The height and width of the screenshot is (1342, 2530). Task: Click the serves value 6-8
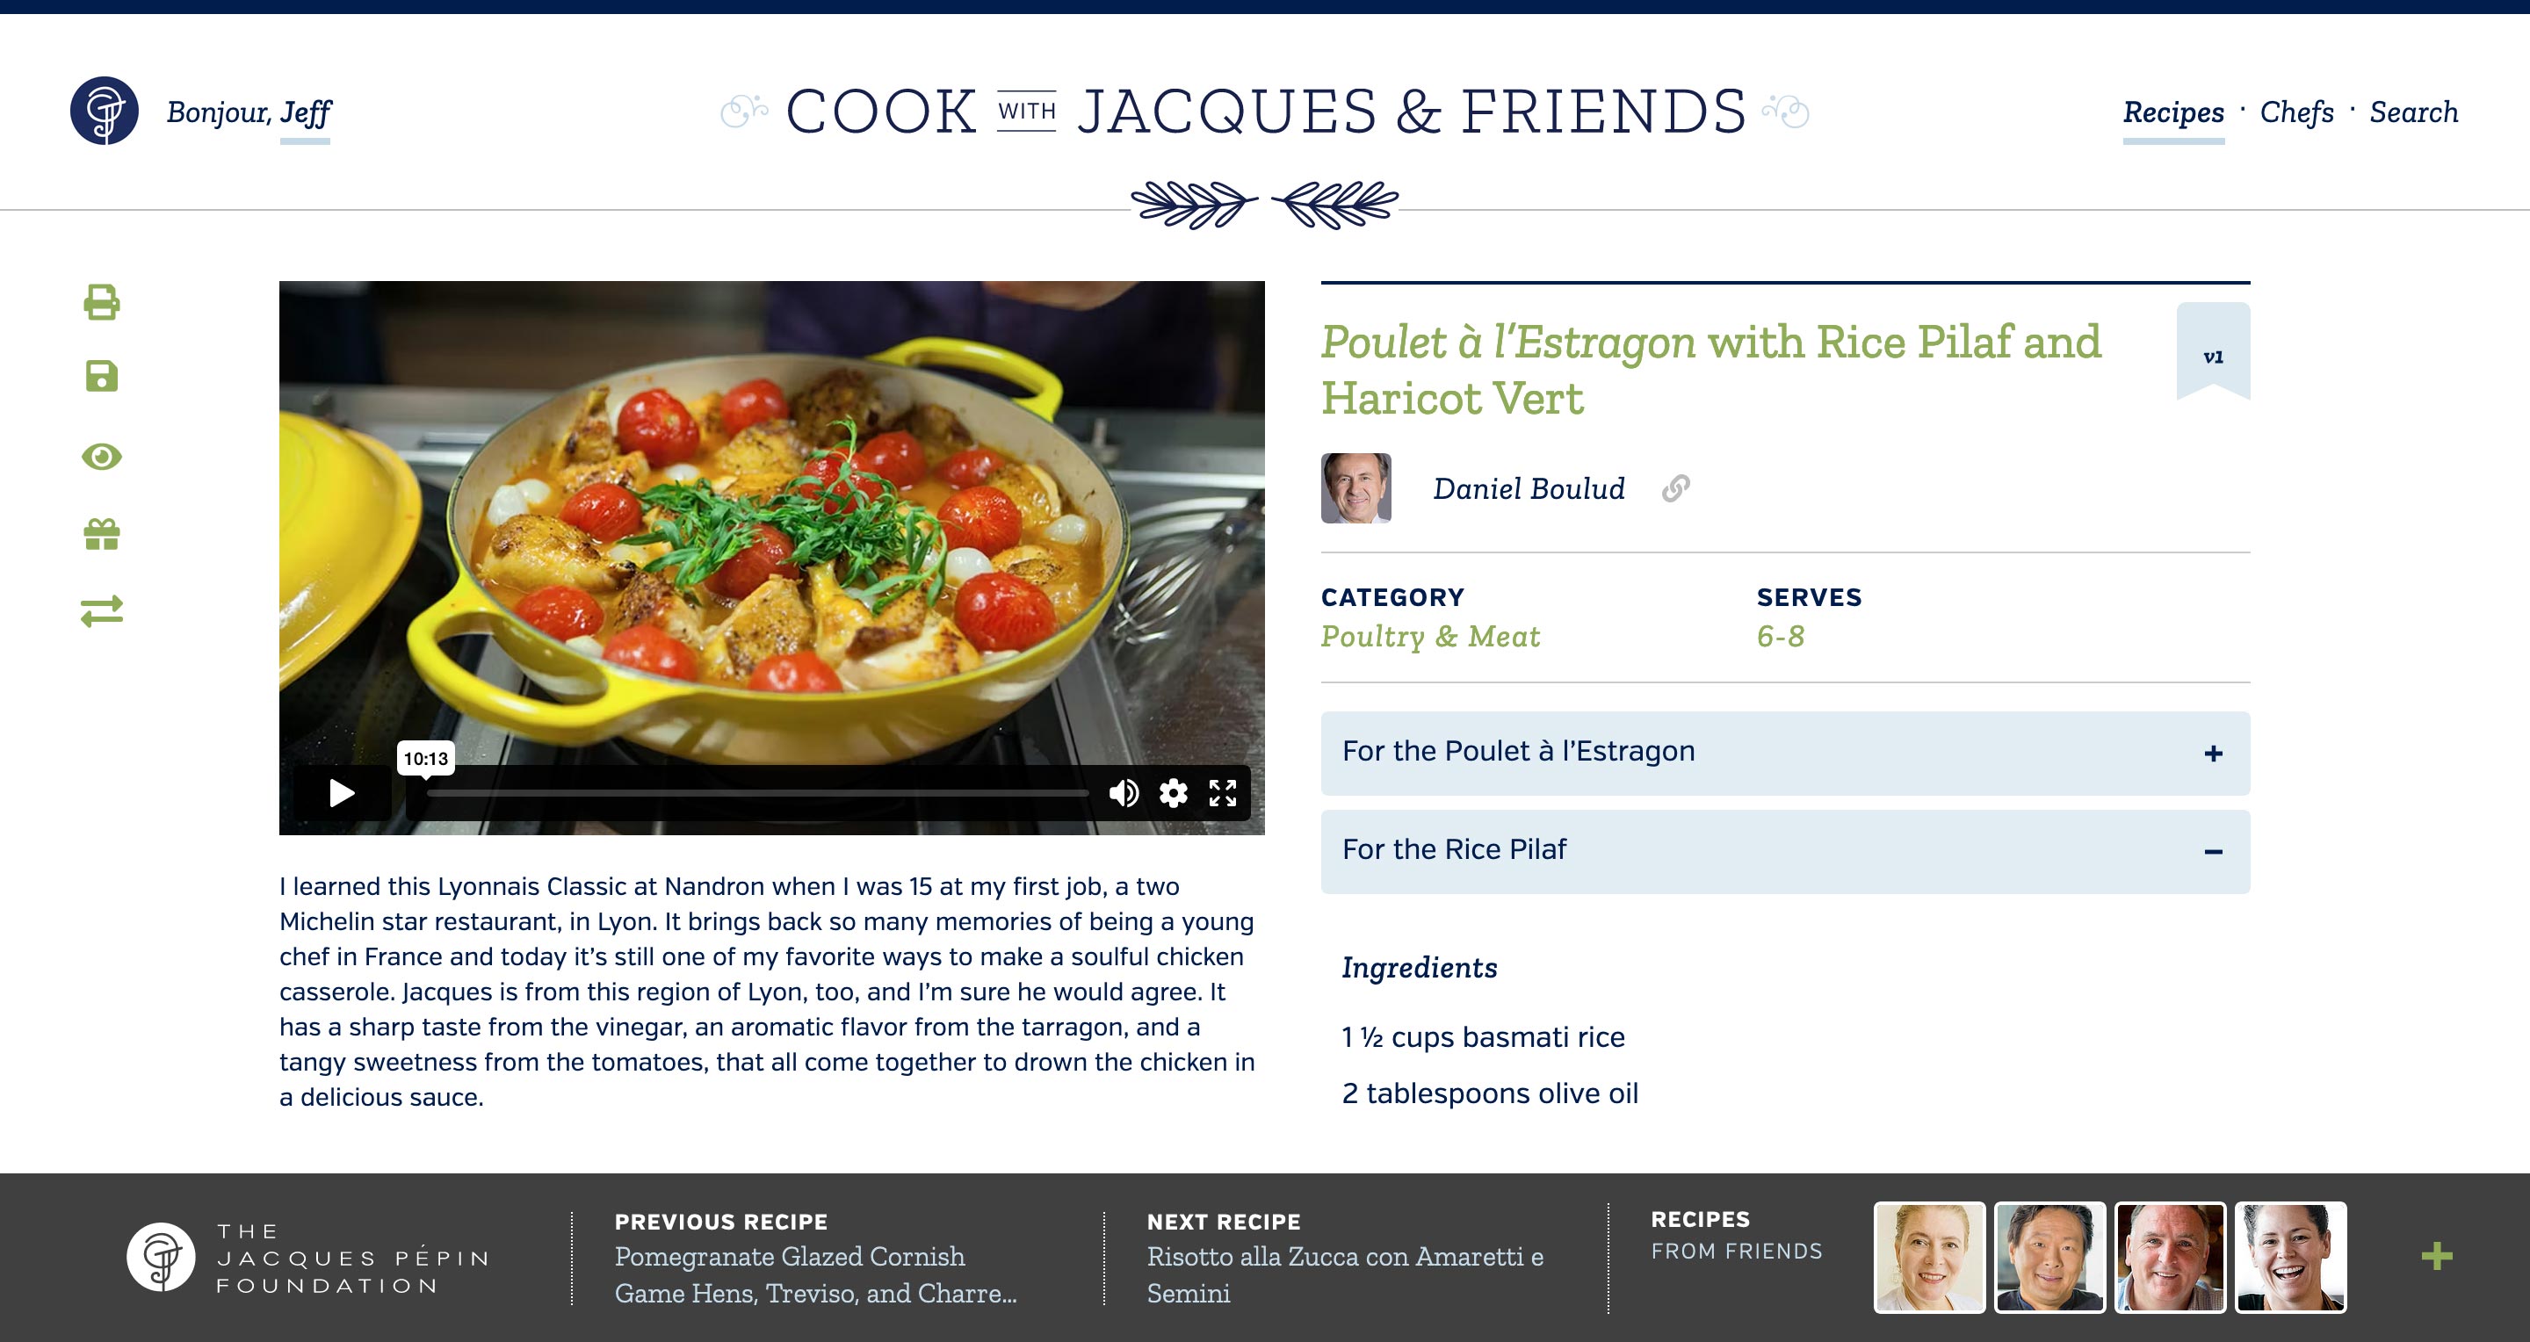(x=1781, y=636)
